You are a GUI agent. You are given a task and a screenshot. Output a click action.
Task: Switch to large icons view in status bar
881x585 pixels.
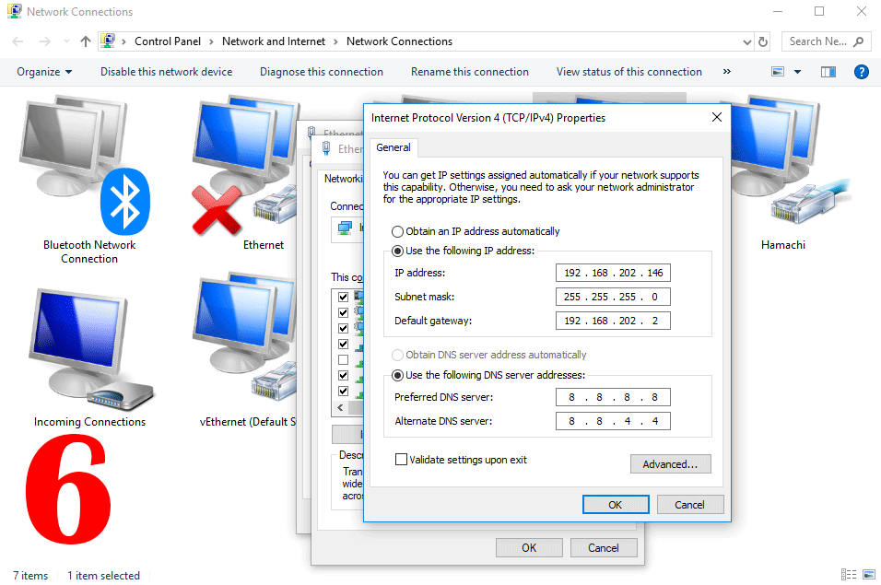point(867,575)
